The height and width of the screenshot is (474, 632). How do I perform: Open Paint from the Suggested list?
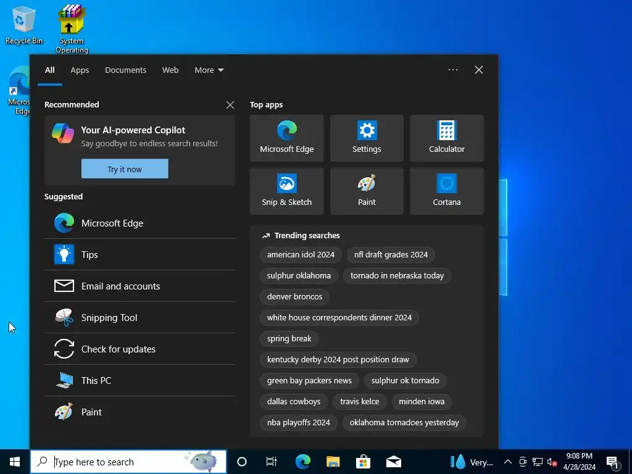pos(140,412)
